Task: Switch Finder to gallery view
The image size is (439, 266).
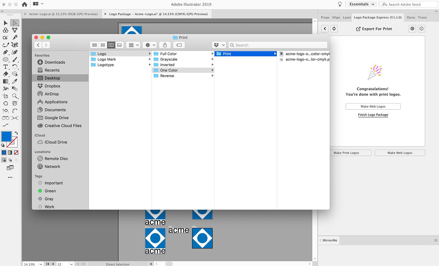Action: click(119, 45)
